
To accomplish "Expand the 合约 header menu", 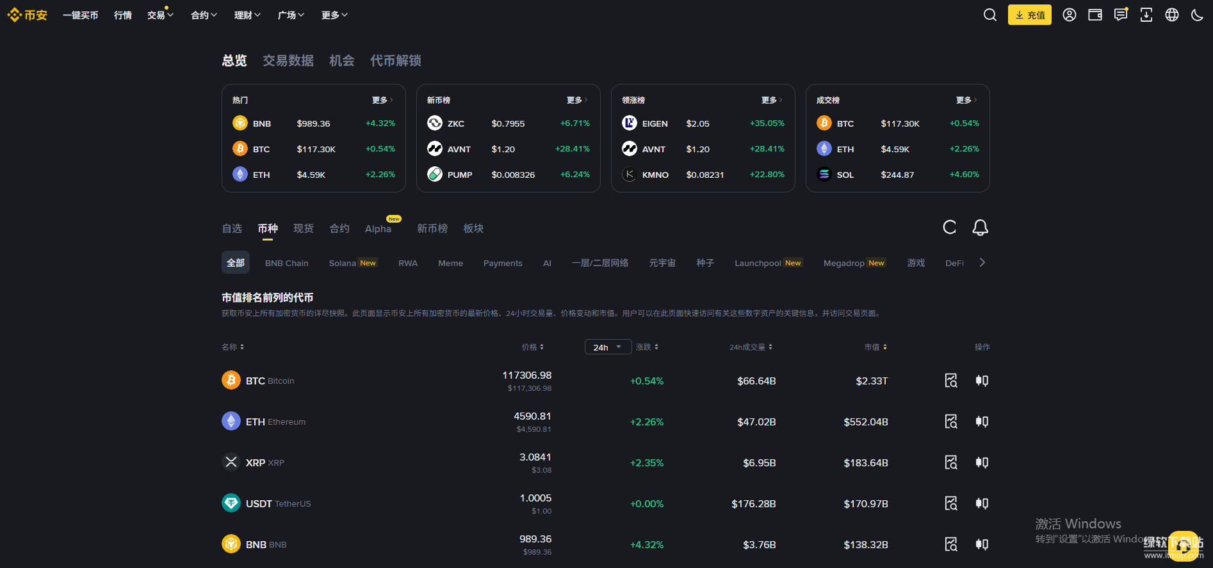I will pos(204,15).
